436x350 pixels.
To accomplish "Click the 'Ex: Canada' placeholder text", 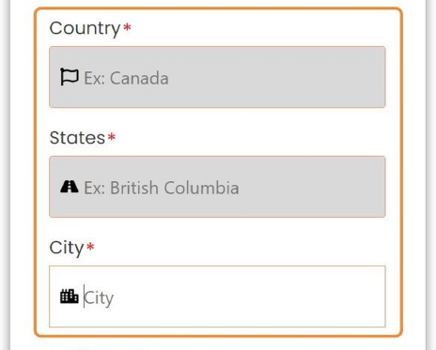I will pyautogui.click(x=126, y=78).
